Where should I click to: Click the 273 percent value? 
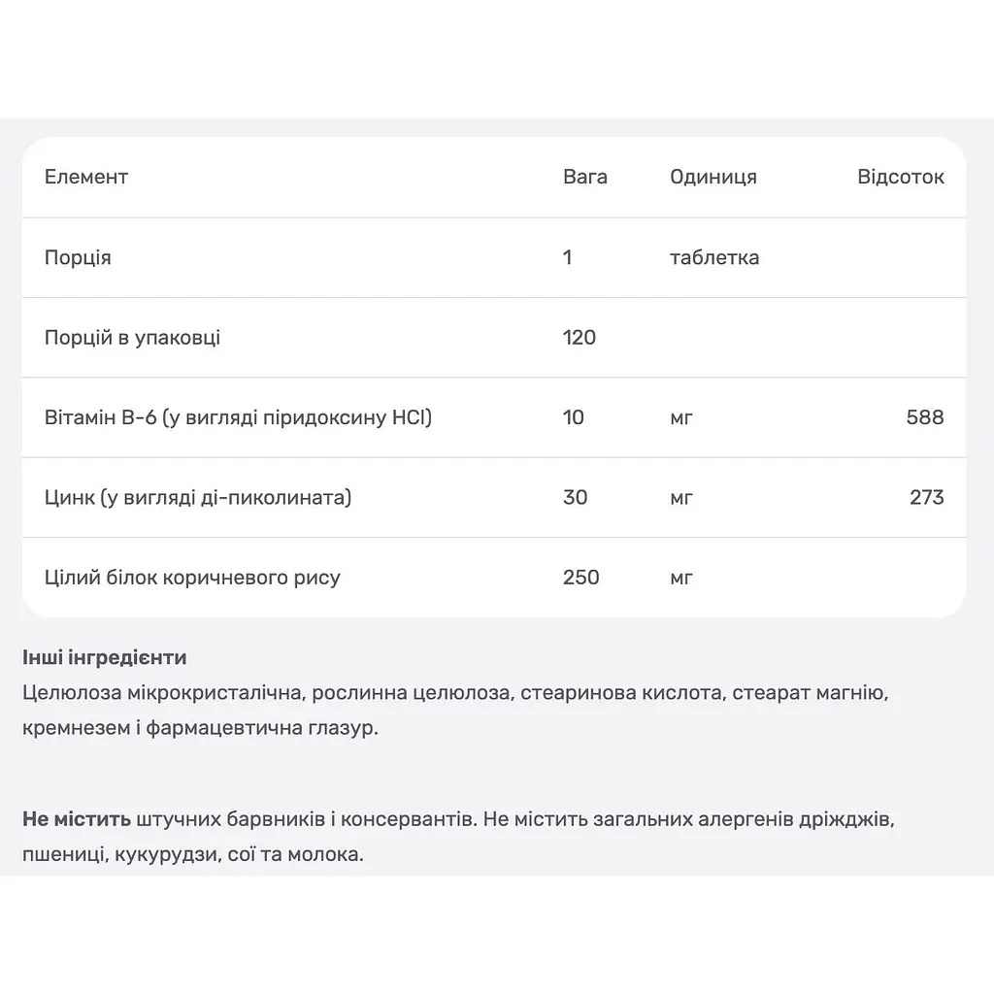point(927,497)
